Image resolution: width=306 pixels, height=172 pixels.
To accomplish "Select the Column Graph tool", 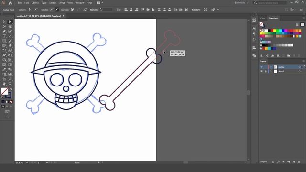I will click(10, 75).
